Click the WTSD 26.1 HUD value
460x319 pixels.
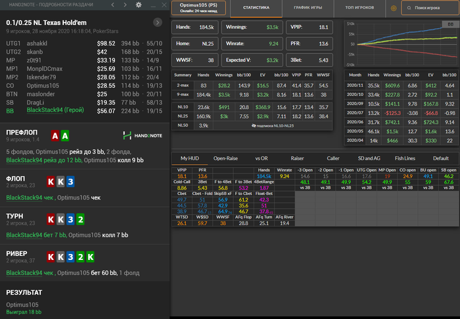tap(182, 223)
